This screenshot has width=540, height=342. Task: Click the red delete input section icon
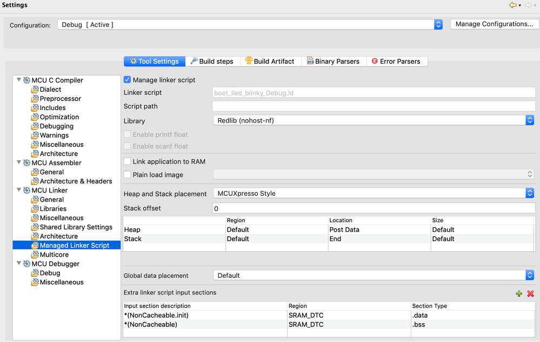point(530,293)
